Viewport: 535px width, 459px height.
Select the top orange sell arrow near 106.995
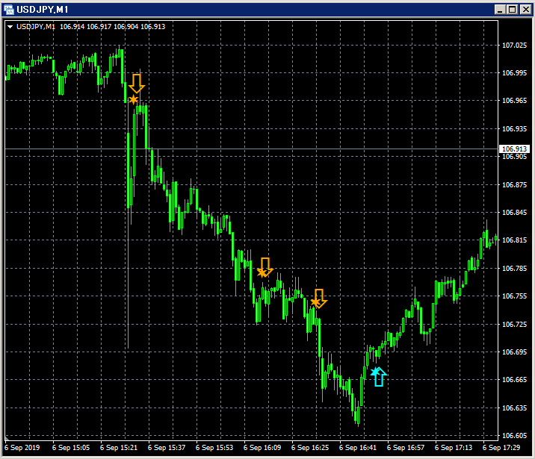137,84
